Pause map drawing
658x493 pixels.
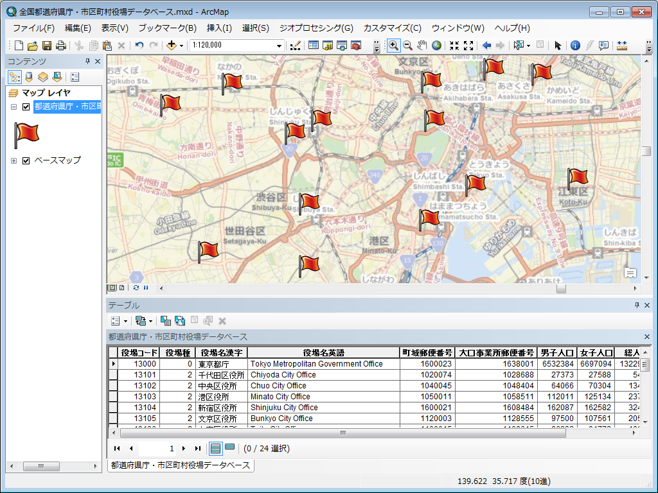pos(146,288)
